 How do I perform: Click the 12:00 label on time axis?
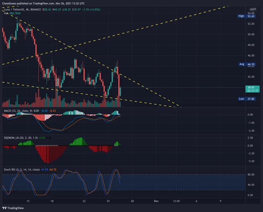(176, 201)
